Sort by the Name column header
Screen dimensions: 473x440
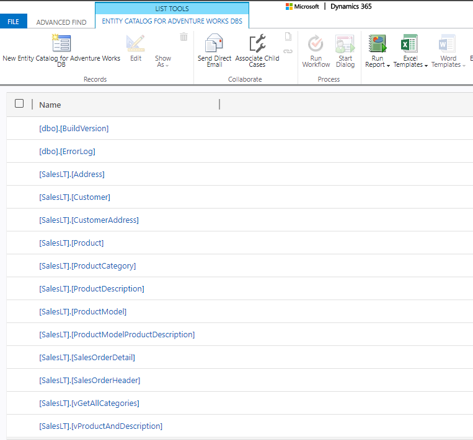[x=50, y=105]
